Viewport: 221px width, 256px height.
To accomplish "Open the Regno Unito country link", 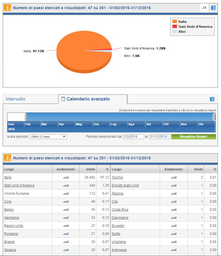I will 14,226.
